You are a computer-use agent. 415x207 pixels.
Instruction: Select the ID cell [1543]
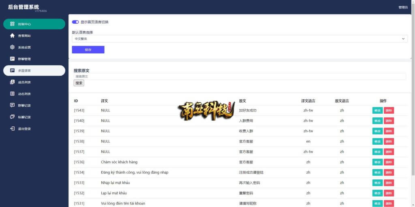point(79,110)
